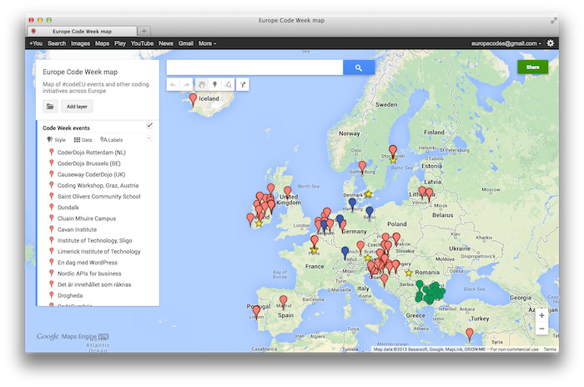Viewport: 584px width, 387px height.
Task: Open News in Google bar
Action: [x=166, y=43]
